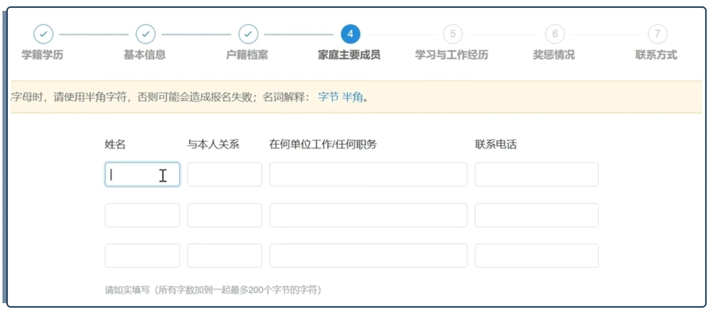Viewport: 713px width, 314px height.
Task: Select the active step 4 circle
Action: [x=350, y=34]
